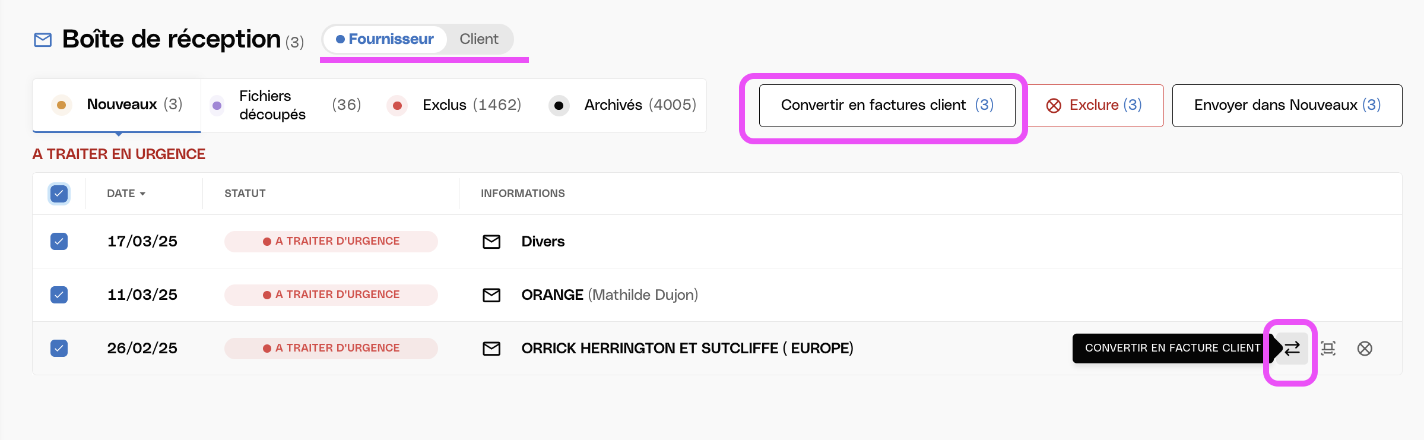Open the Fichiers découpés tab
Screen dimensions: 1424x440
[286, 105]
